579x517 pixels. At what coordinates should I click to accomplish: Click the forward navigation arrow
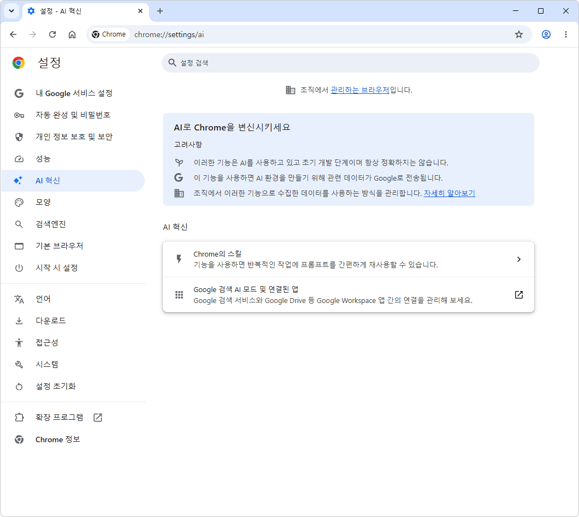pos(33,34)
